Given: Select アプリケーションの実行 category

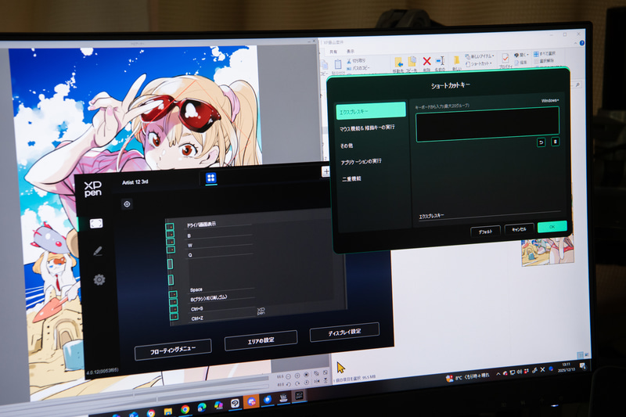Looking at the screenshot, I should point(361,162).
